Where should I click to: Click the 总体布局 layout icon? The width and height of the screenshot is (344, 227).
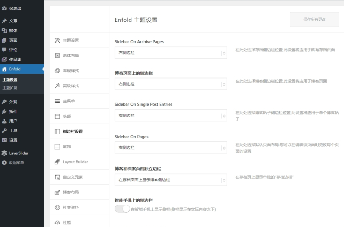pos(57,56)
